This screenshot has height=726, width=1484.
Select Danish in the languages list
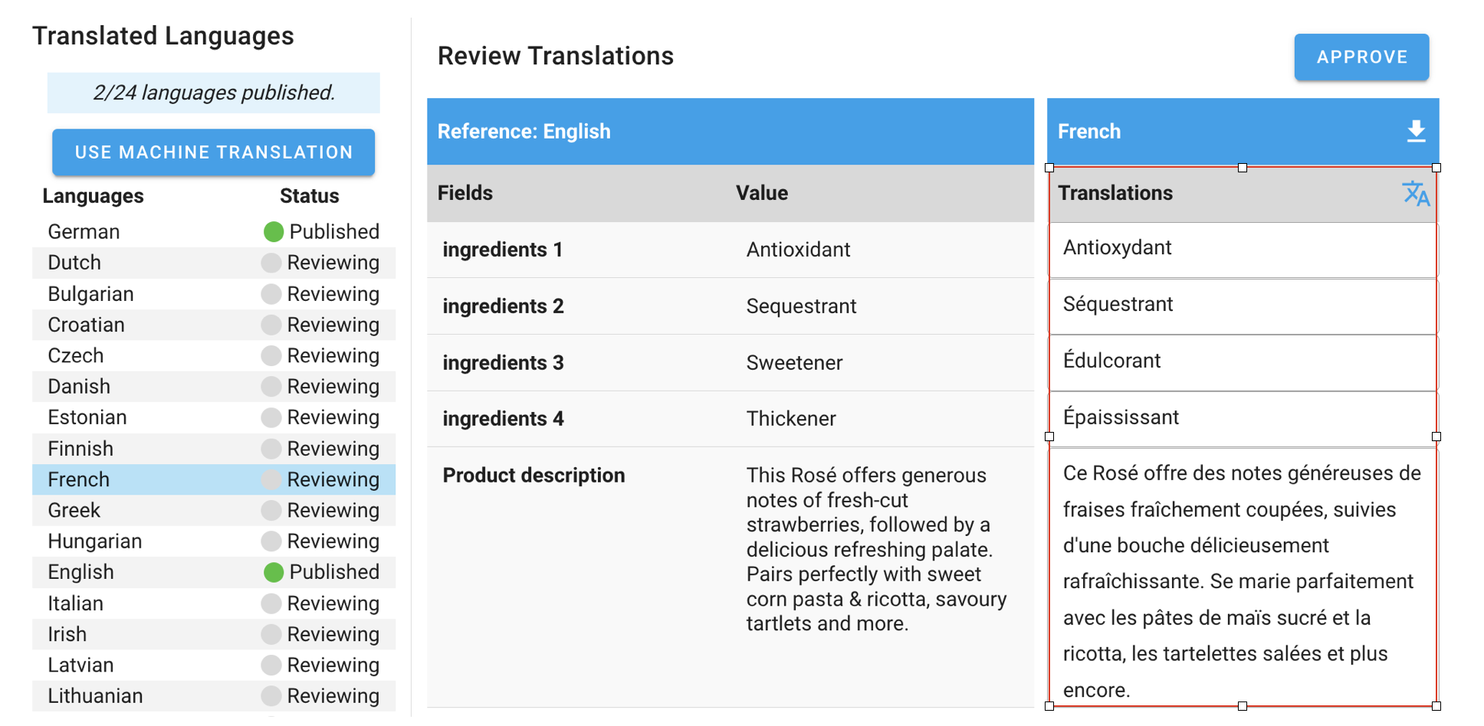click(x=79, y=387)
